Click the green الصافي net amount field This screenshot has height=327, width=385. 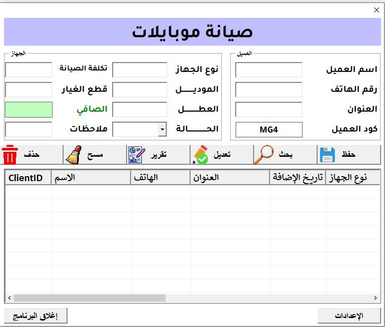click(29, 110)
